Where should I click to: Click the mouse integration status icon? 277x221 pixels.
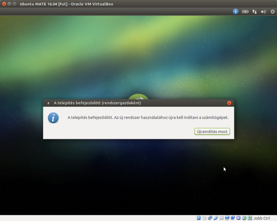point(244,218)
